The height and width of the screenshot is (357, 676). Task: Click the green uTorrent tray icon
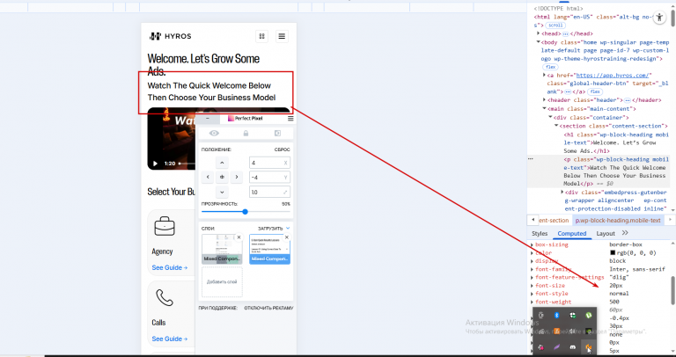589,315
